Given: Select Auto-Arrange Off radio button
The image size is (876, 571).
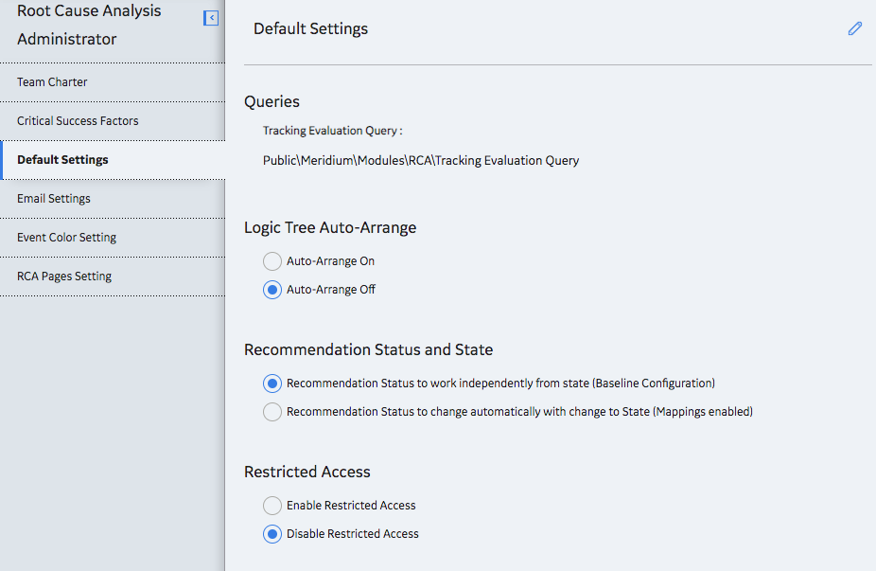Looking at the screenshot, I should click(x=272, y=290).
